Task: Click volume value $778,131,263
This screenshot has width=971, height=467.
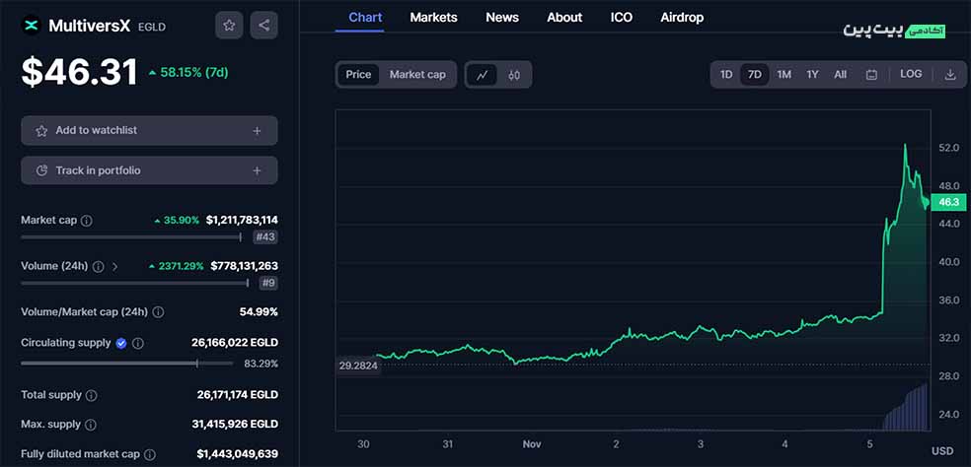Action: (244, 266)
